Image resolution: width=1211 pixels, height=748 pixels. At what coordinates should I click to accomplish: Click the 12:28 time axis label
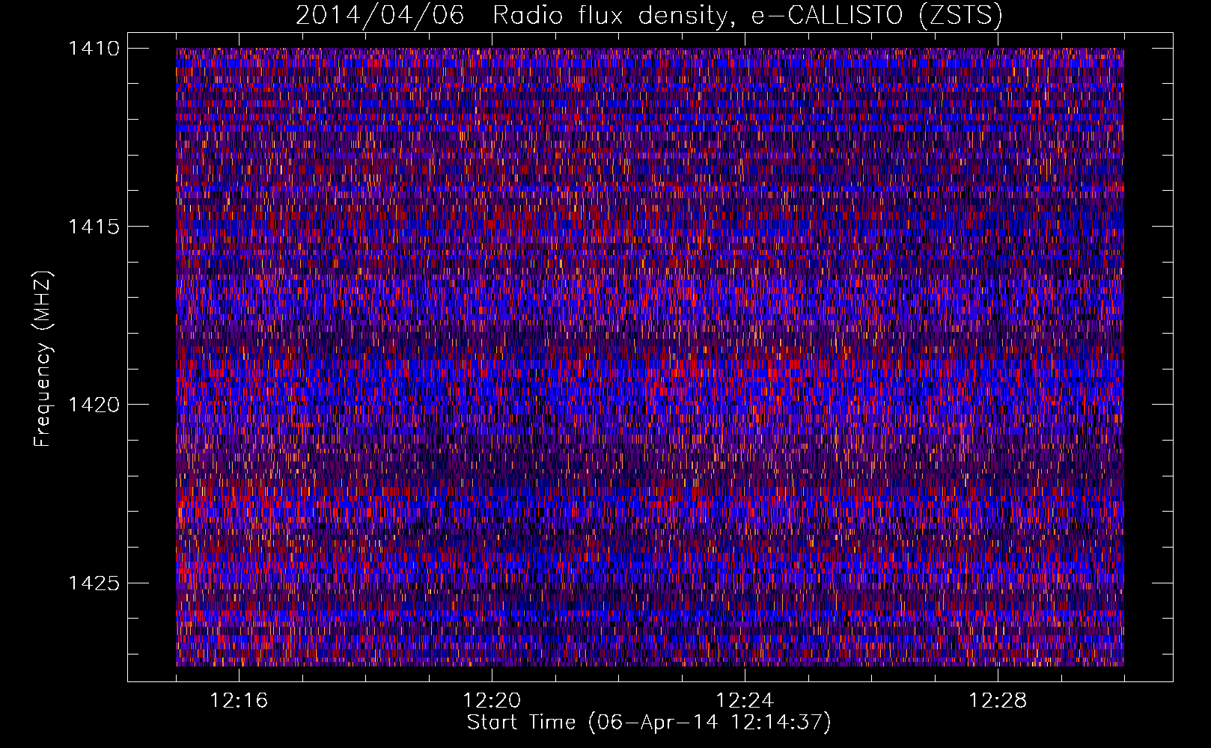coord(998,701)
